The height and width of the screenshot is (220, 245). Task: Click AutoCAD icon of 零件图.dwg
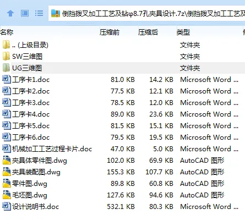7,183
